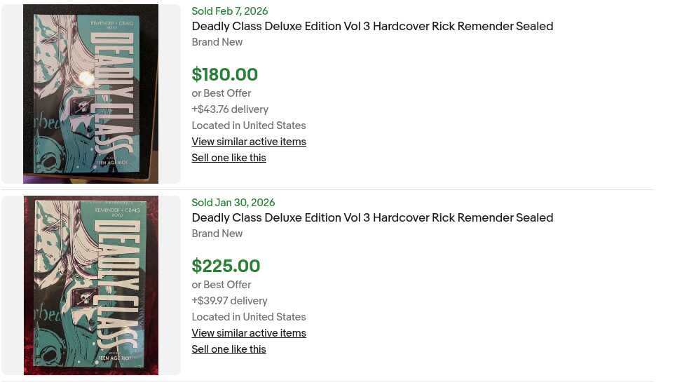Screen dimensions: 682x385
Task: Open the thumbnail of the $180.00 listing
Action: pos(90,93)
